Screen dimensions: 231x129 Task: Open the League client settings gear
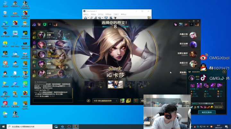pyautogui.click(x=193, y=21)
